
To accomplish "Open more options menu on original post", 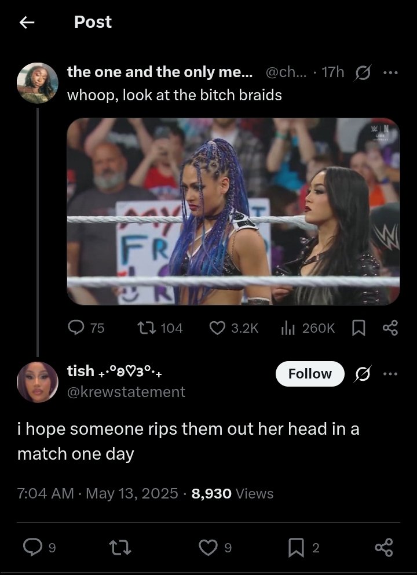I will click(x=390, y=72).
